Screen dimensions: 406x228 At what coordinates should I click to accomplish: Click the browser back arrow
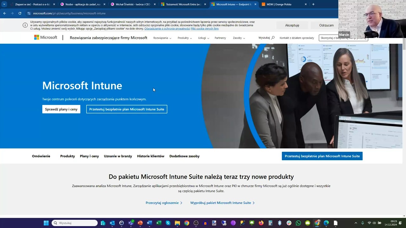pyautogui.click(x=4, y=13)
